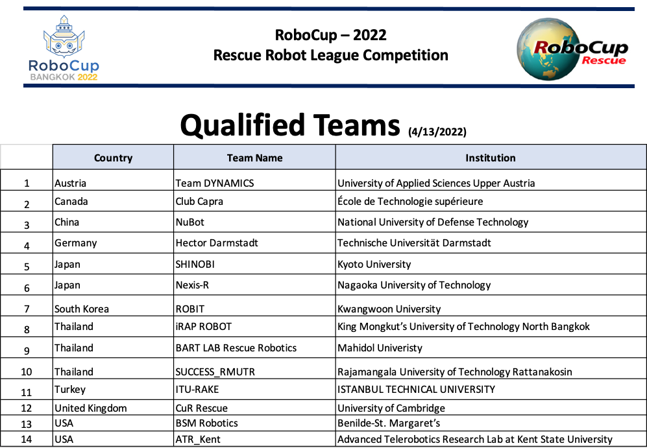Viewport: 647px width, 448px height.
Task: Select the Hector Darmstadt team cell
Action: [254, 242]
